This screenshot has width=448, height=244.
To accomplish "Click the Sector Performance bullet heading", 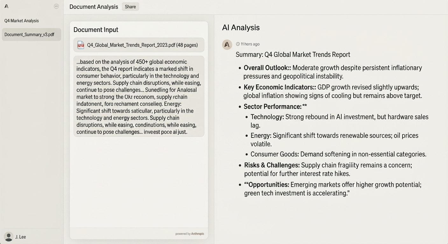I will pyautogui.click(x=275, y=106).
